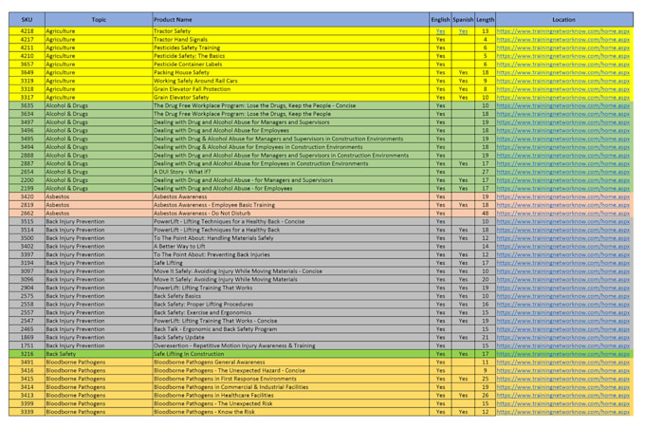
Task: Click SKU cell 3635
Action: point(27,105)
